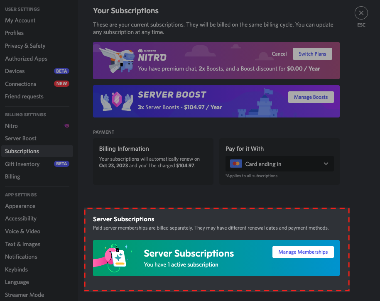Viewport: 380px width, 301px height.
Task: Open the Streamer Mode settings
Action: click(x=25, y=295)
